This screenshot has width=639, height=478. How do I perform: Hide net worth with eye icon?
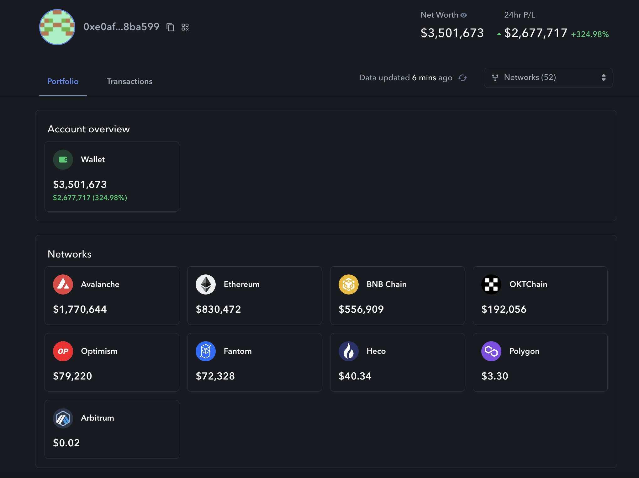(x=464, y=15)
